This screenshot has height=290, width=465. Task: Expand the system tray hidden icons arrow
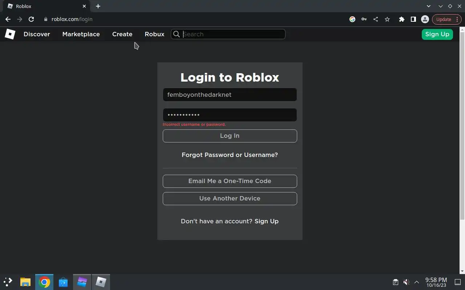click(417, 282)
